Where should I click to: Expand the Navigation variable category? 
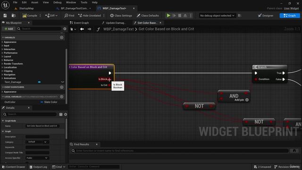coord(2,75)
